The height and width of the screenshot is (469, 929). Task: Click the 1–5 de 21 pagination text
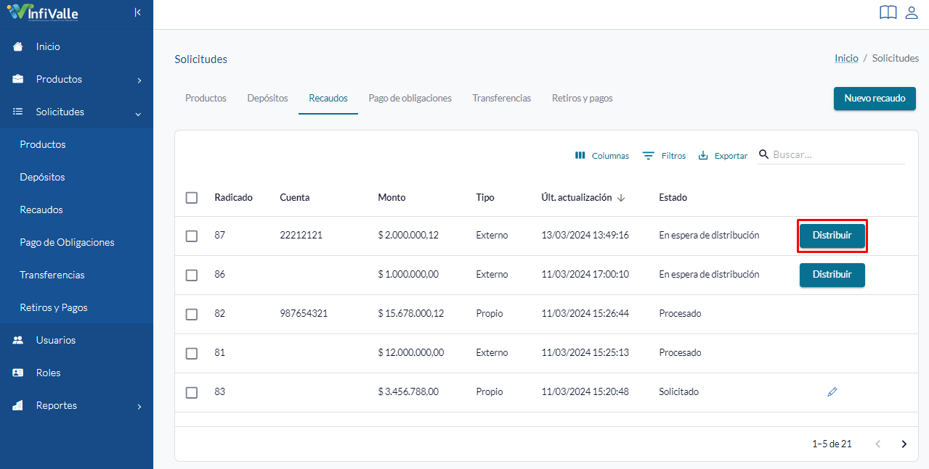coord(832,444)
